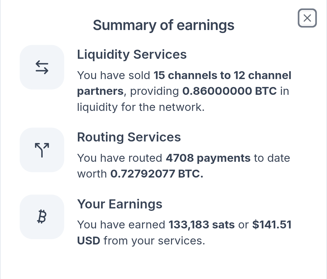This screenshot has width=327, height=279.
Task: Click the 'You have earned' text
Action: click(121, 225)
